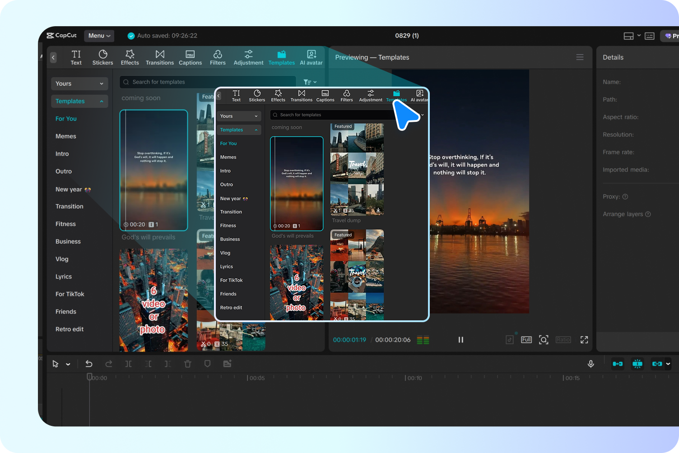
Task: Click the zoom-to-fit preview icon
Action: point(544,340)
